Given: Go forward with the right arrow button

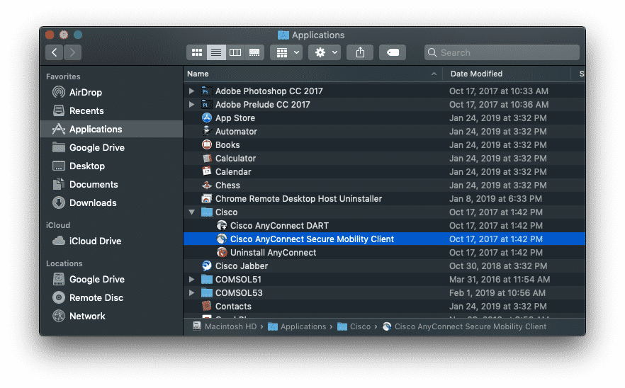Looking at the screenshot, I should (x=72, y=52).
